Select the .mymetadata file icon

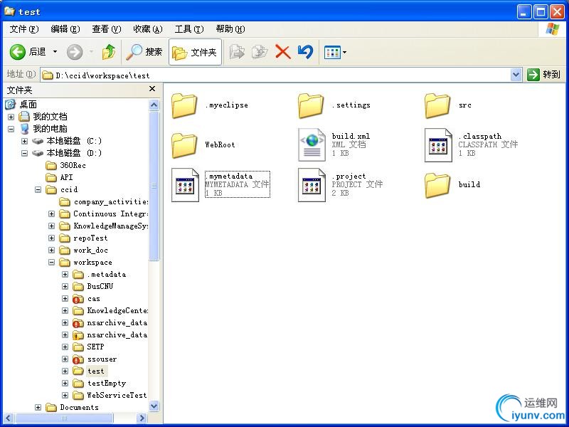(x=185, y=185)
